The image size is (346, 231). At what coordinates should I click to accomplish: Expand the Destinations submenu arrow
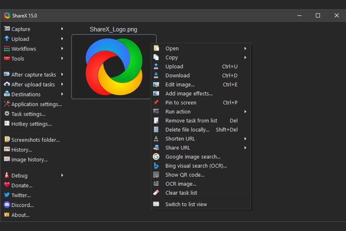click(x=62, y=94)
